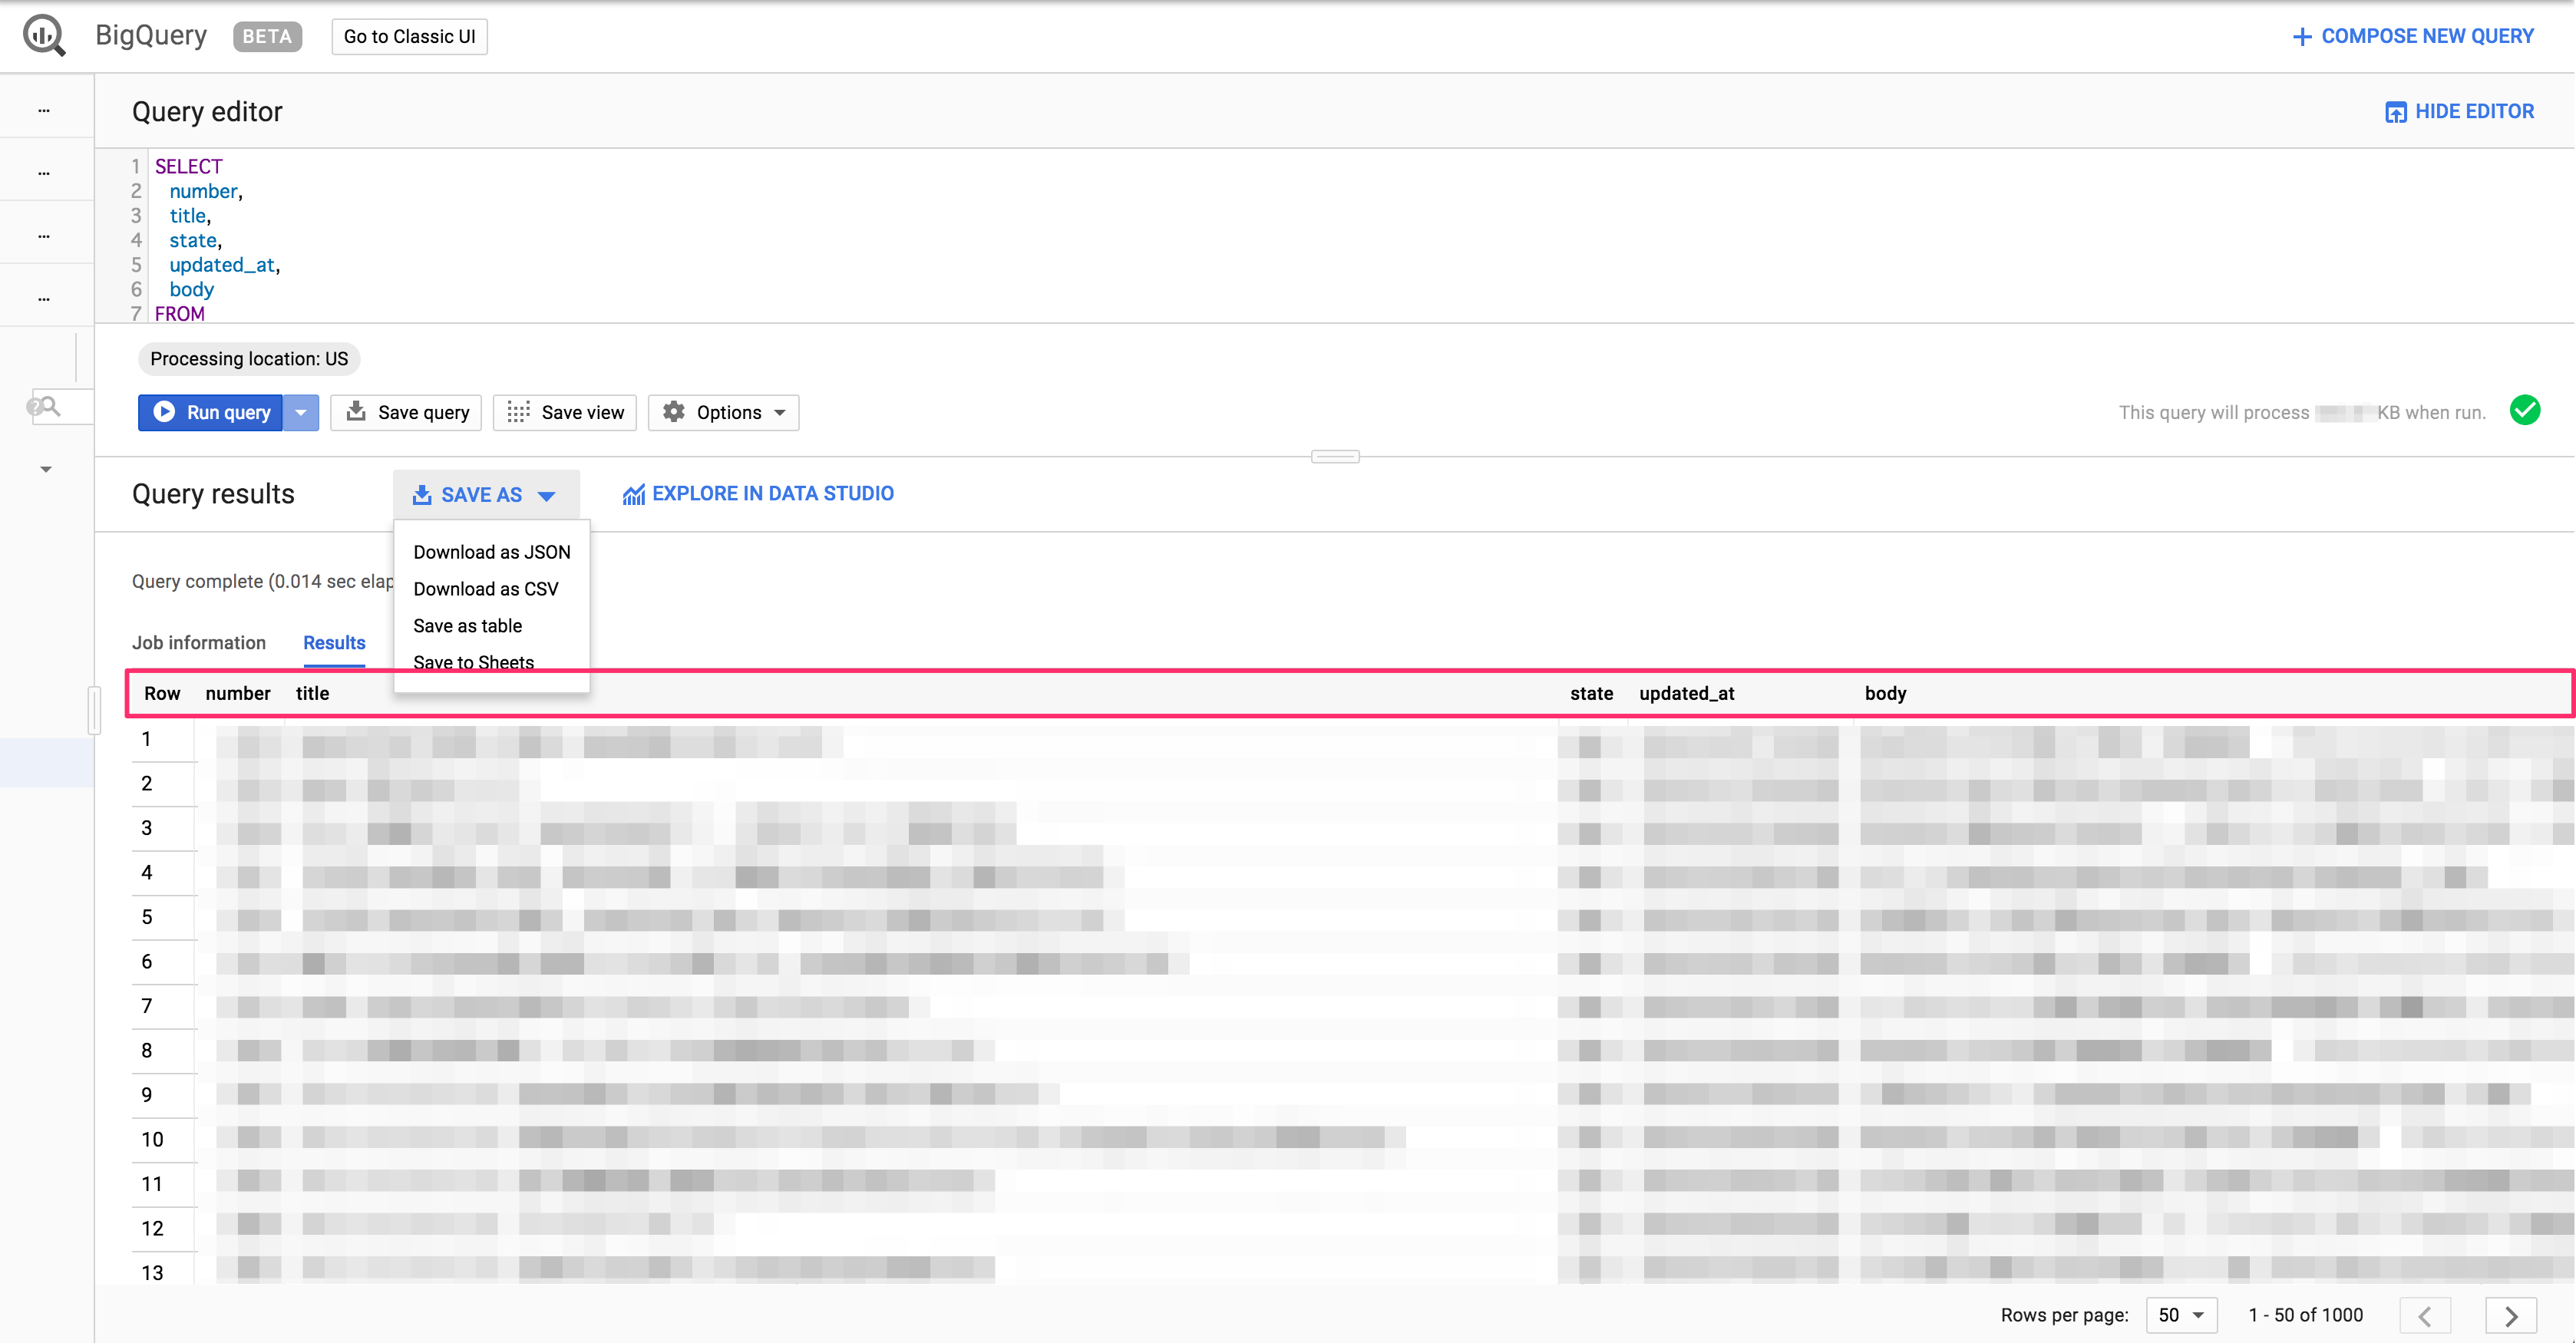The image size is (2576, 1343).
Task: Click the updated_at line in editor
Action: [224, 265]
